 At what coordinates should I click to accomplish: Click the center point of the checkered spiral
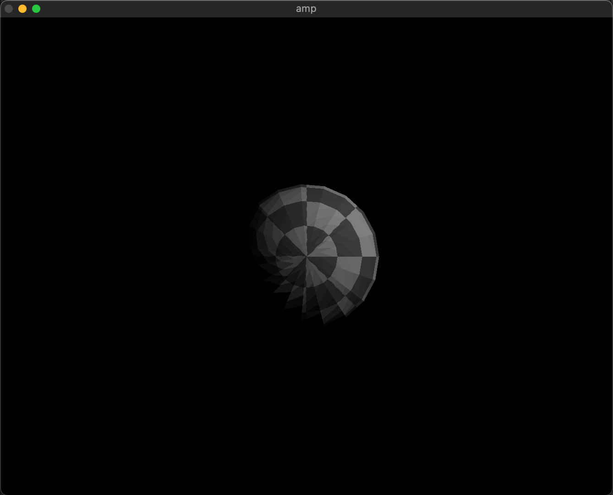(306, 257)
